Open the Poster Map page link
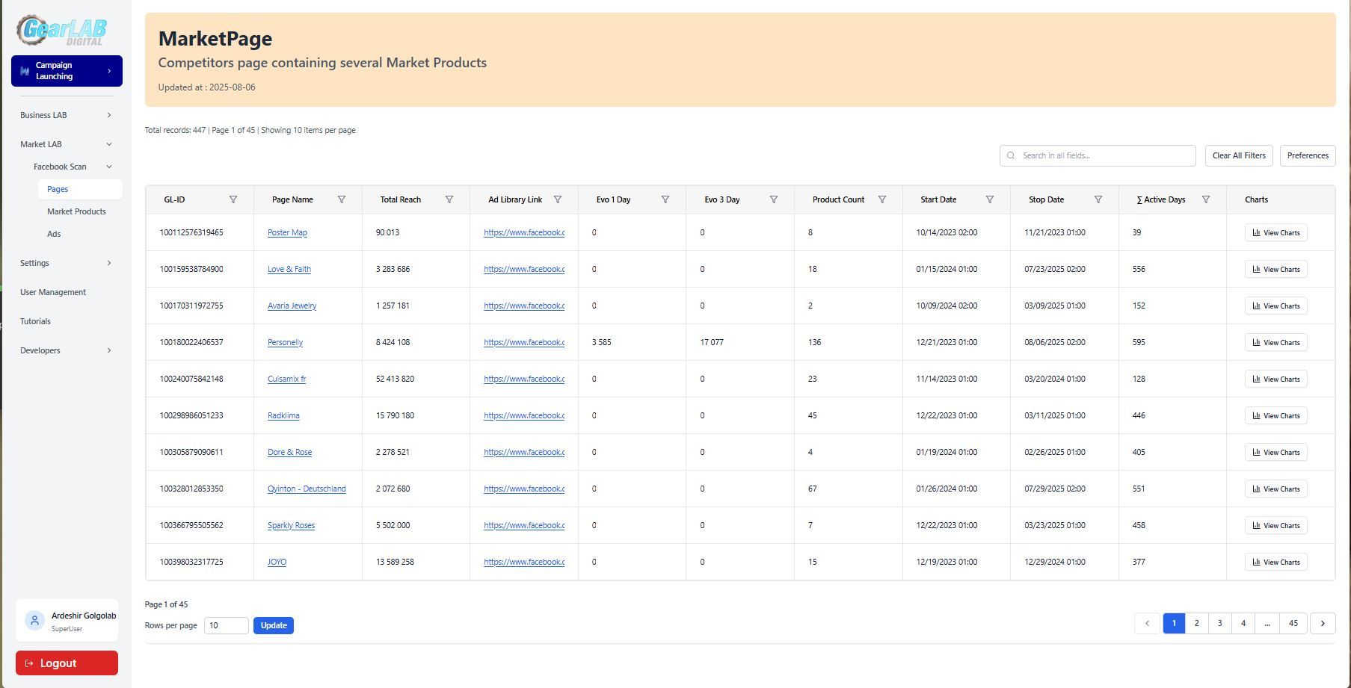This screenshot has height=688, width=1351. point(287,232)
